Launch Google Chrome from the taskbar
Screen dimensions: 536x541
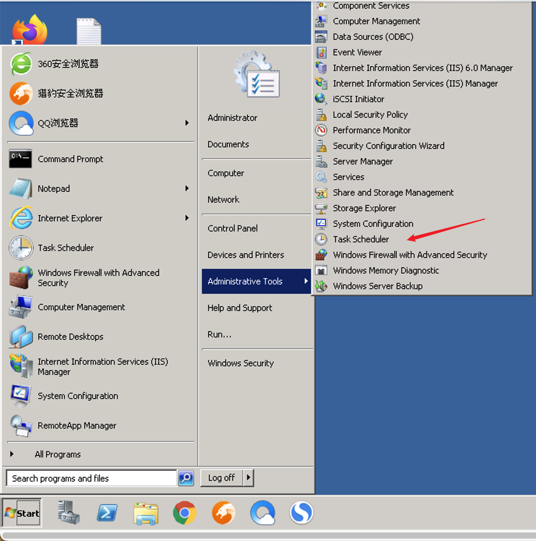click(x=185, y=513)
